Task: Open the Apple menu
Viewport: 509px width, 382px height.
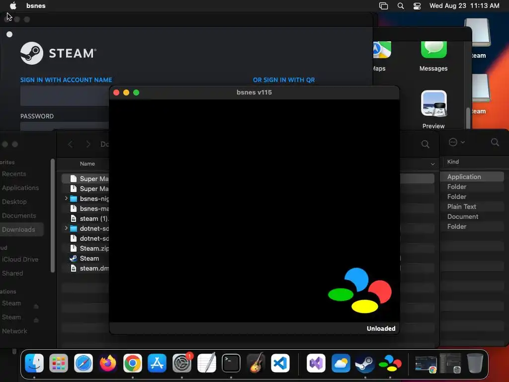Action: (x=13, y=5)
